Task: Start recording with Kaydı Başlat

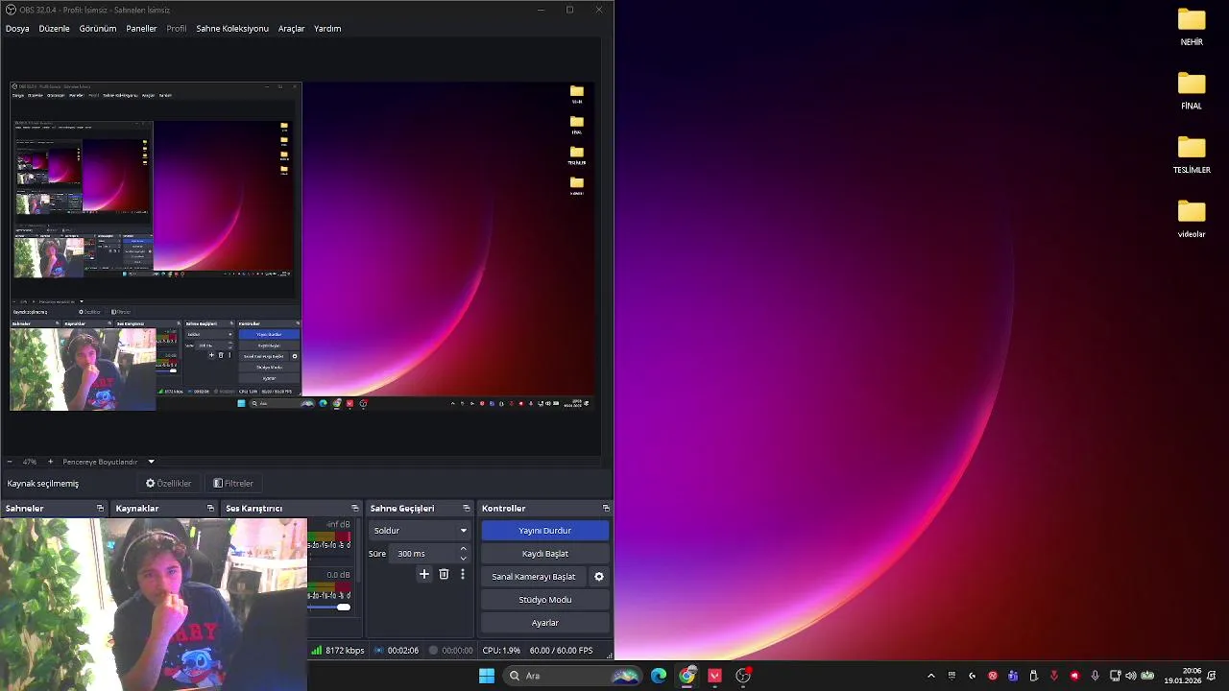Action: pos(545,554)
